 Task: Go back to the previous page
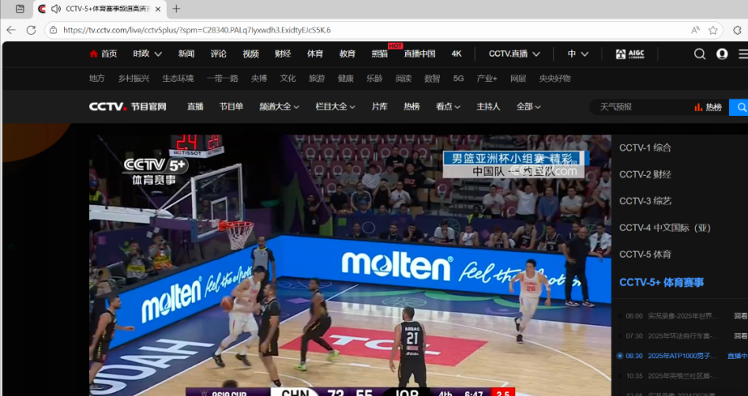click(x=11, y=30)
